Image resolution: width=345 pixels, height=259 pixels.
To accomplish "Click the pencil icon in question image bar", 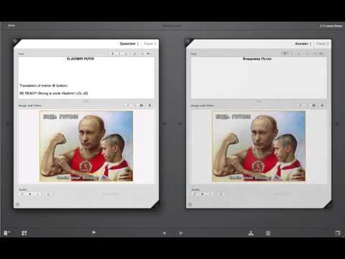I will 128,105.
